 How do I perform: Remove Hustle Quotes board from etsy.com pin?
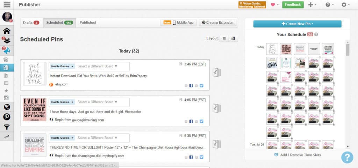pos(72,66)
